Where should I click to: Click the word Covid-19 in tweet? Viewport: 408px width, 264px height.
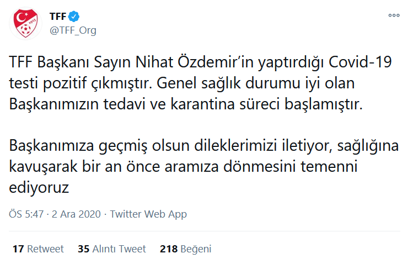pyautogui.click(x=360, y=62)
